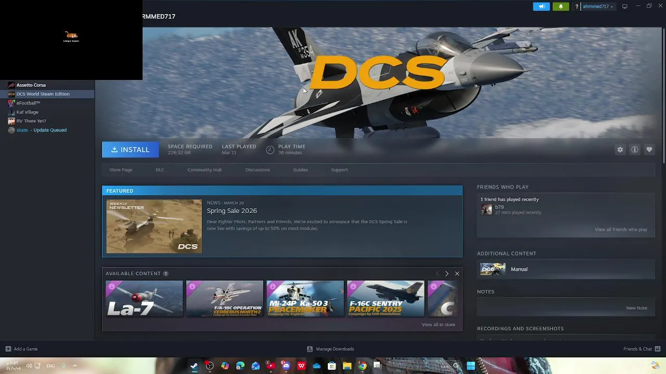Open the La-7 DLC thumbnail
Screen dimensions: 666x374
pyautogui.click(x=144, y=299)
